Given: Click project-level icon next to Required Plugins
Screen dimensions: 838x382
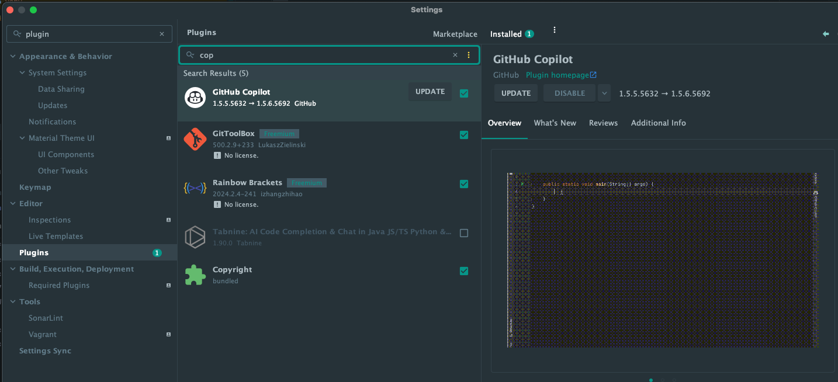Looking at the screenshot, I should [168, 285].
